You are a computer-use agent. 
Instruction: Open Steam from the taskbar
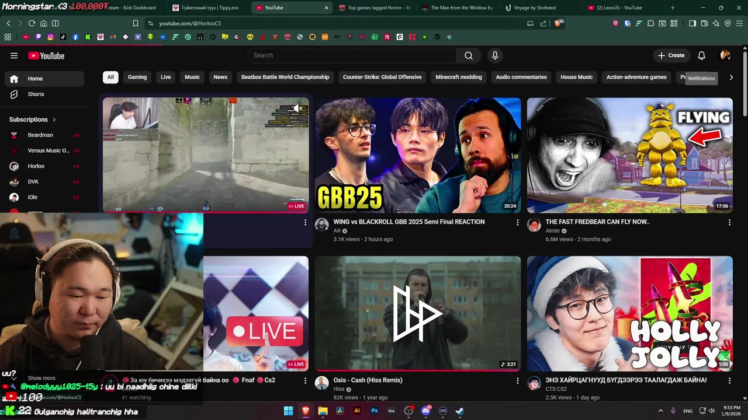460,411
